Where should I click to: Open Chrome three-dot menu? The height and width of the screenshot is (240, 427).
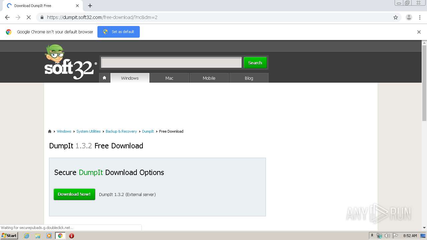420,17
